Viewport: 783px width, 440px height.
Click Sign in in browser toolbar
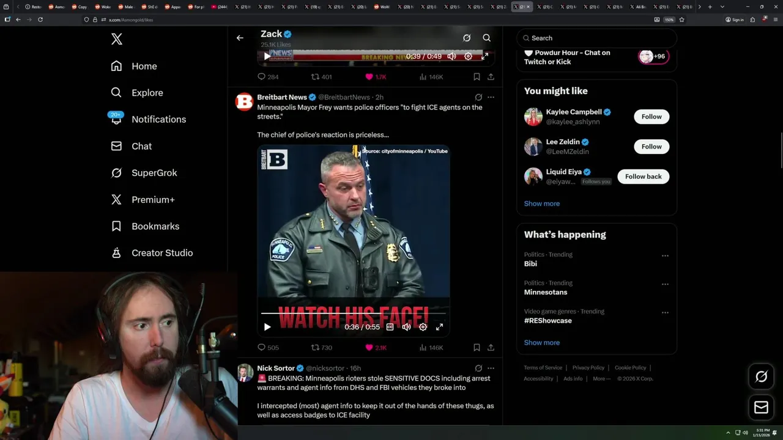(735, 20)
